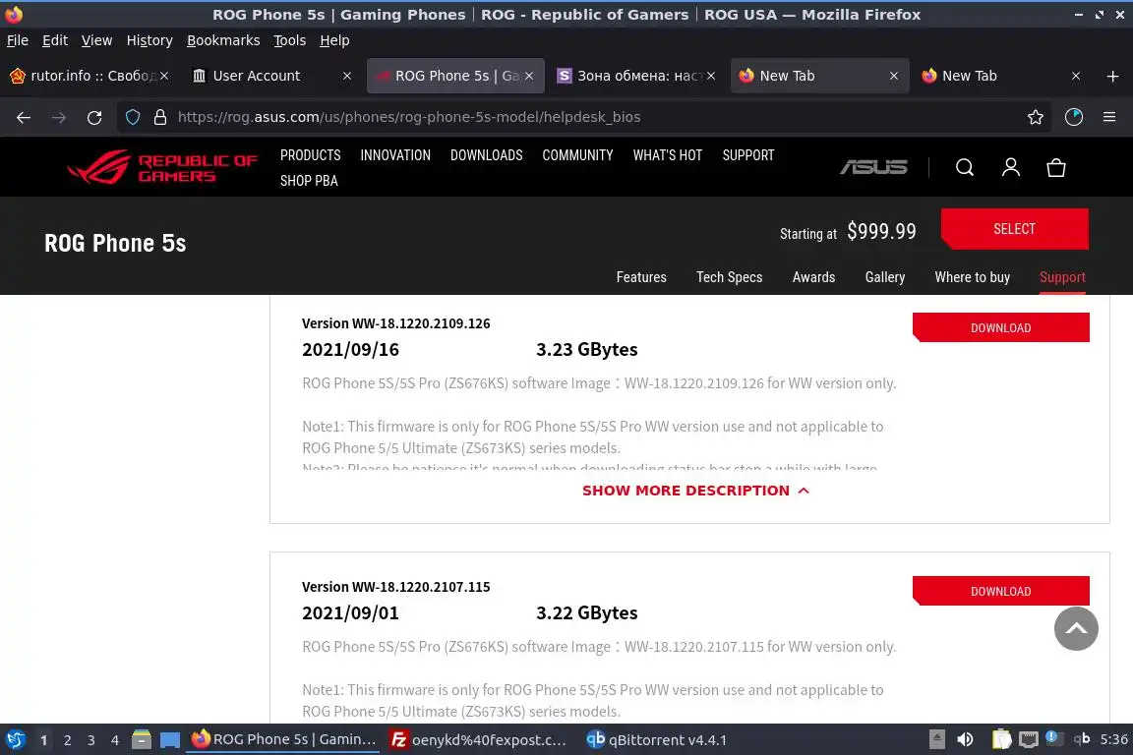1133x755 pixels.
Task: Open DOWNLOADS in site navigation
Action: point(486,155)
